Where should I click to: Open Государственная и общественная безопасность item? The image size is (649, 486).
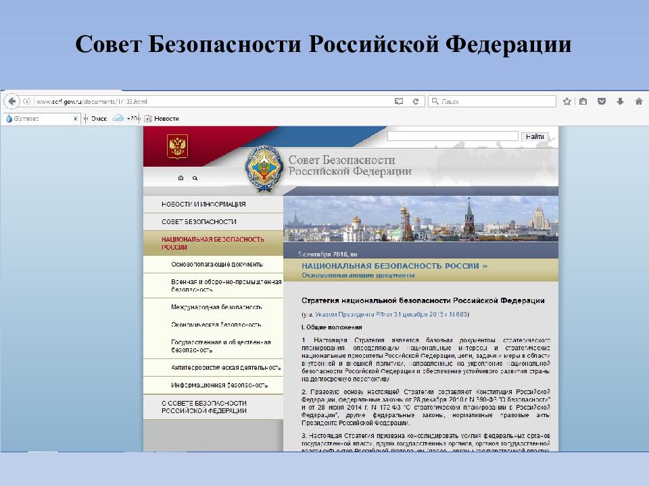(x=213, y=346)
